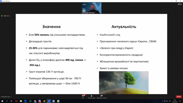Screen dimensions: 183x103
Task: Open Word from the taskbar
Action: pos(53,101)
